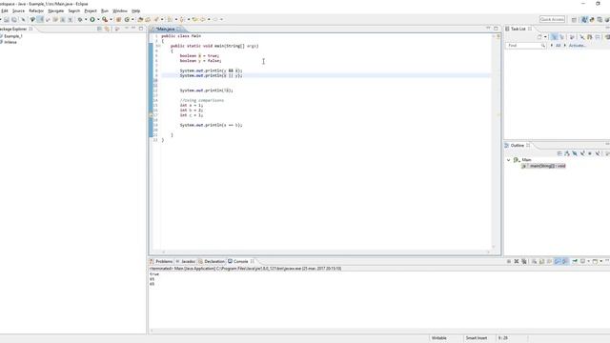Click the Display Selected Console icon
The height and width of the screenshot is (343, 610).
coord(582,261)
